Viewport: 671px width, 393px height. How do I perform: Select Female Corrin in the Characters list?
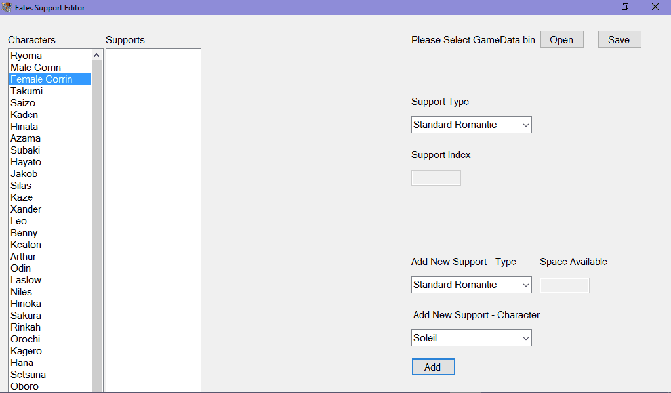tap(50, 79)
